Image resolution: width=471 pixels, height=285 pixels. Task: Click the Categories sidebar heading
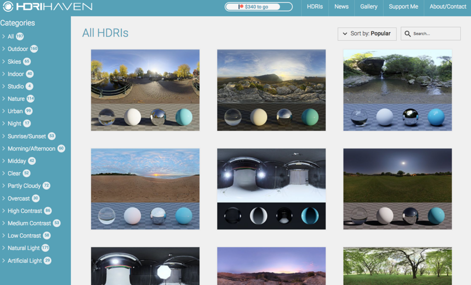[17, 23]
